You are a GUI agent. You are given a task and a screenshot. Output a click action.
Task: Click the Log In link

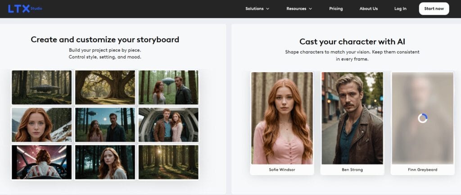(400, 9)
